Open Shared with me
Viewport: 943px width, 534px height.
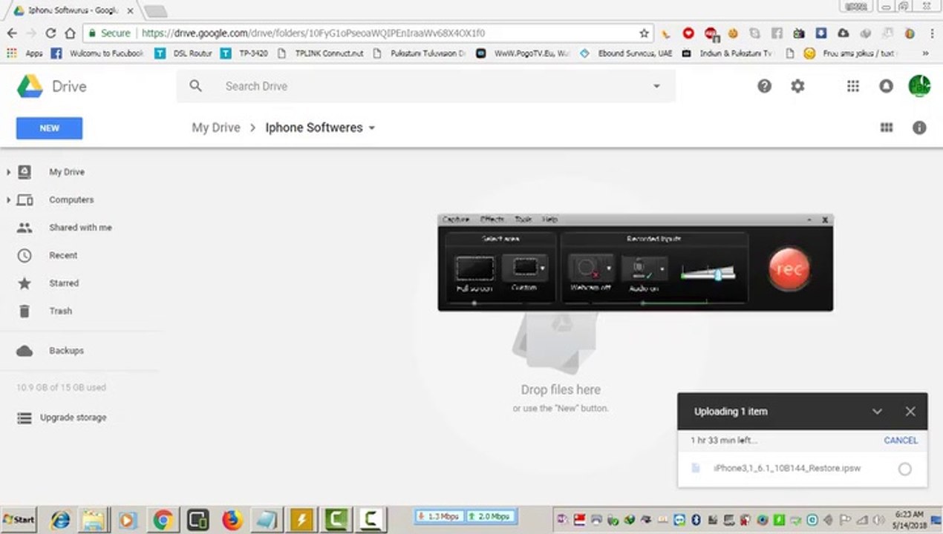(x=80, y=228)
